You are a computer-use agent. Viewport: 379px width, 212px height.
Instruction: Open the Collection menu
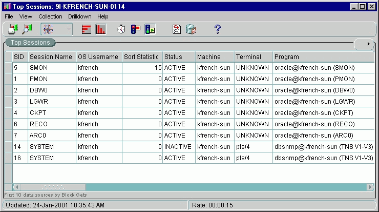(50, 16)
